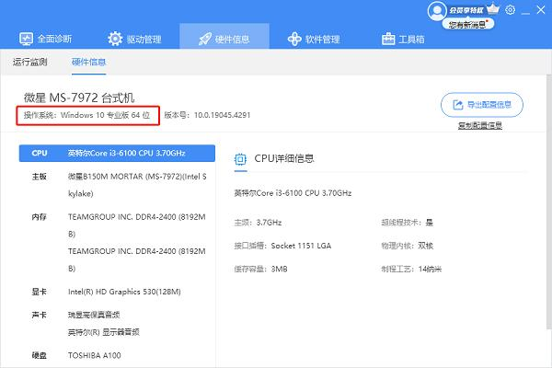The image size is (552, 368).
Task: Click the second TEAMGROUP DDR4-2400 memory entry
Action: 137,259
